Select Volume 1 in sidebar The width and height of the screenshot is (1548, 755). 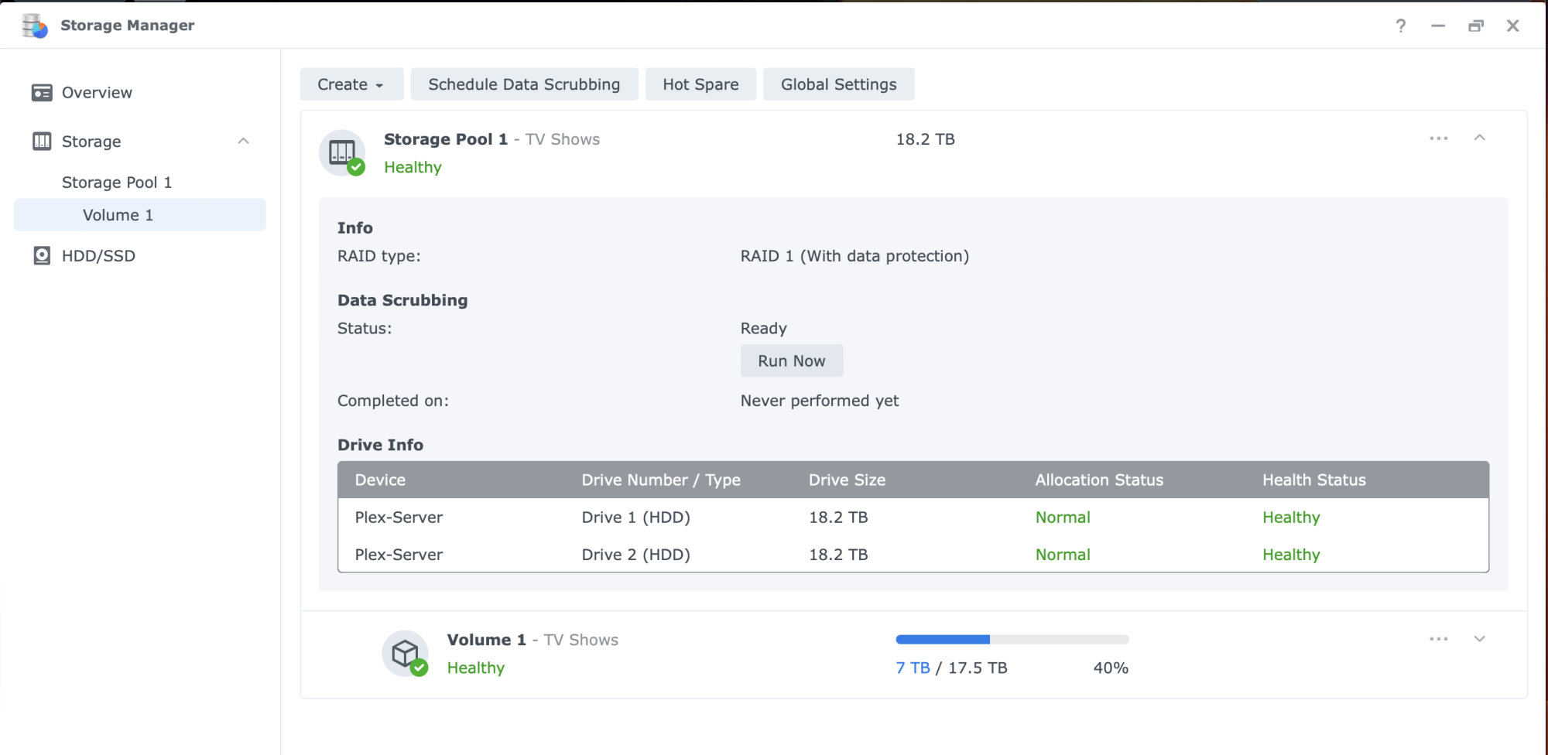[118, 215]
